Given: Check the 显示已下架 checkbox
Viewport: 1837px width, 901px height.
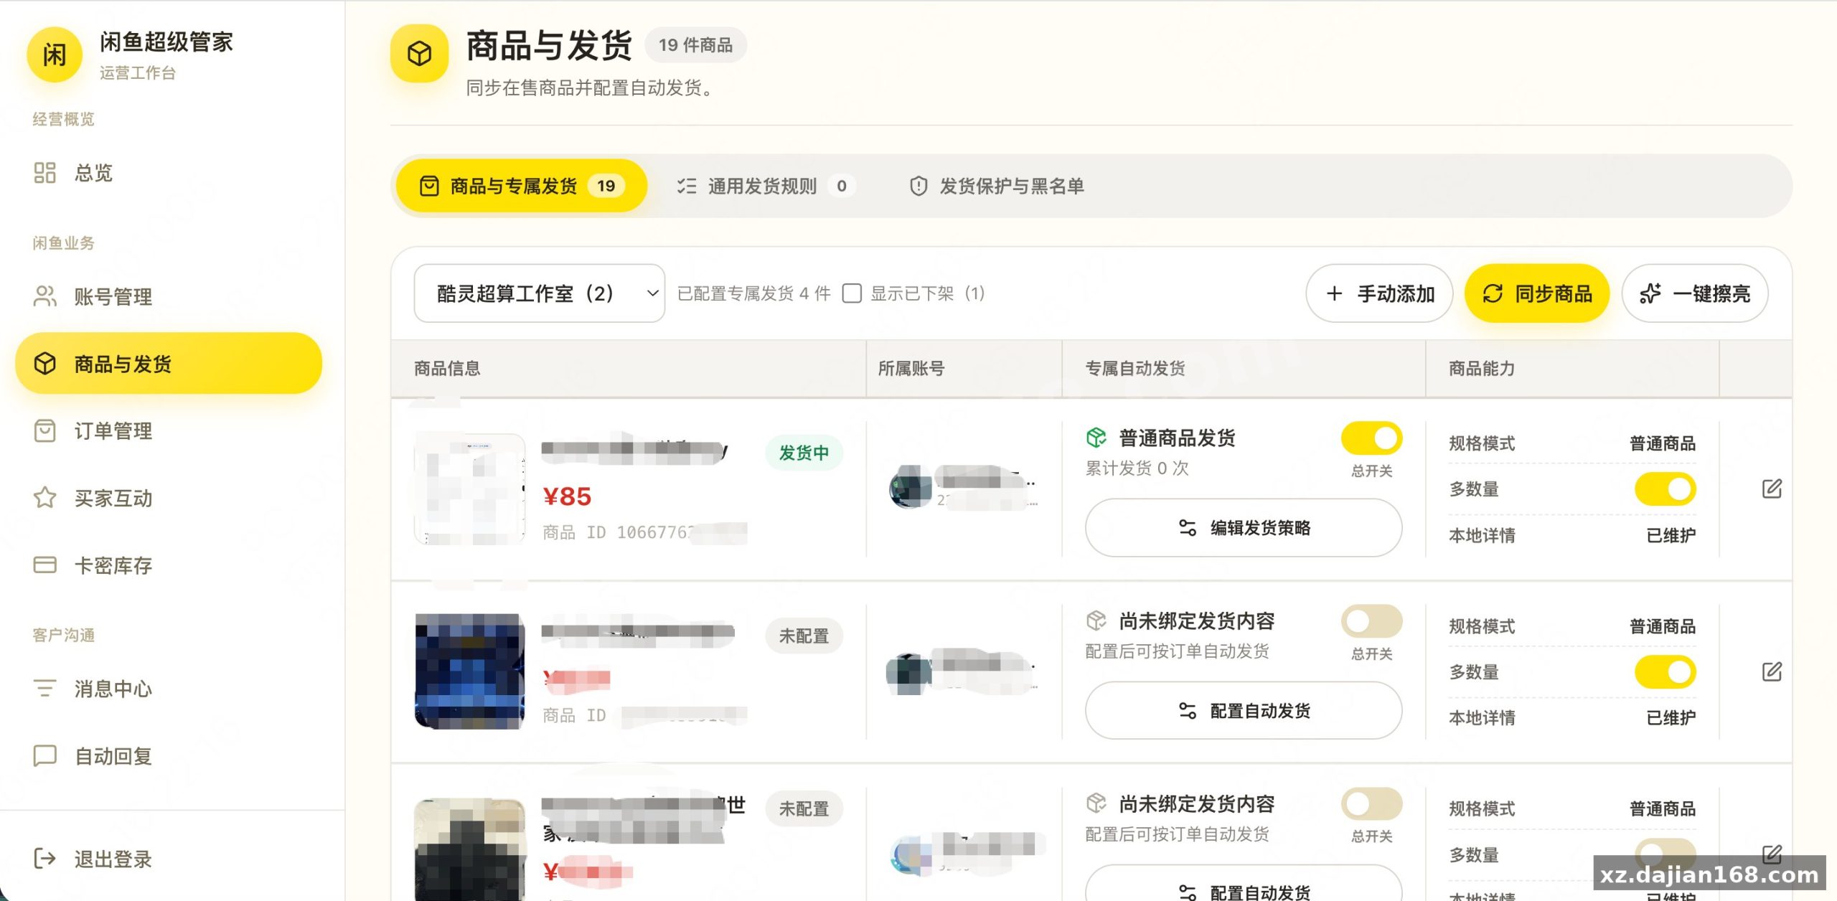Looking at the screenshot, I should point(852,293).
